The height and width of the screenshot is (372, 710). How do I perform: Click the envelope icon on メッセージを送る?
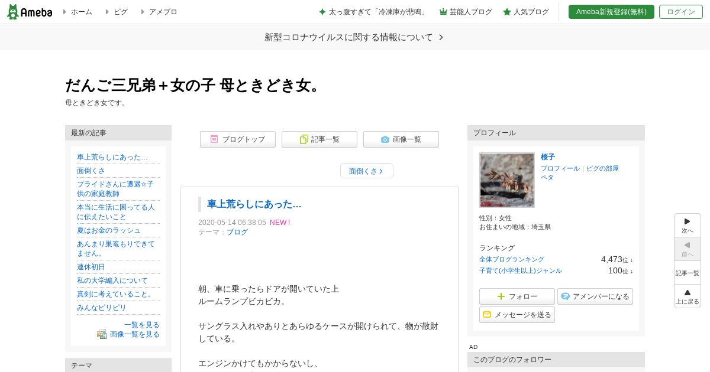coord(487,315)
